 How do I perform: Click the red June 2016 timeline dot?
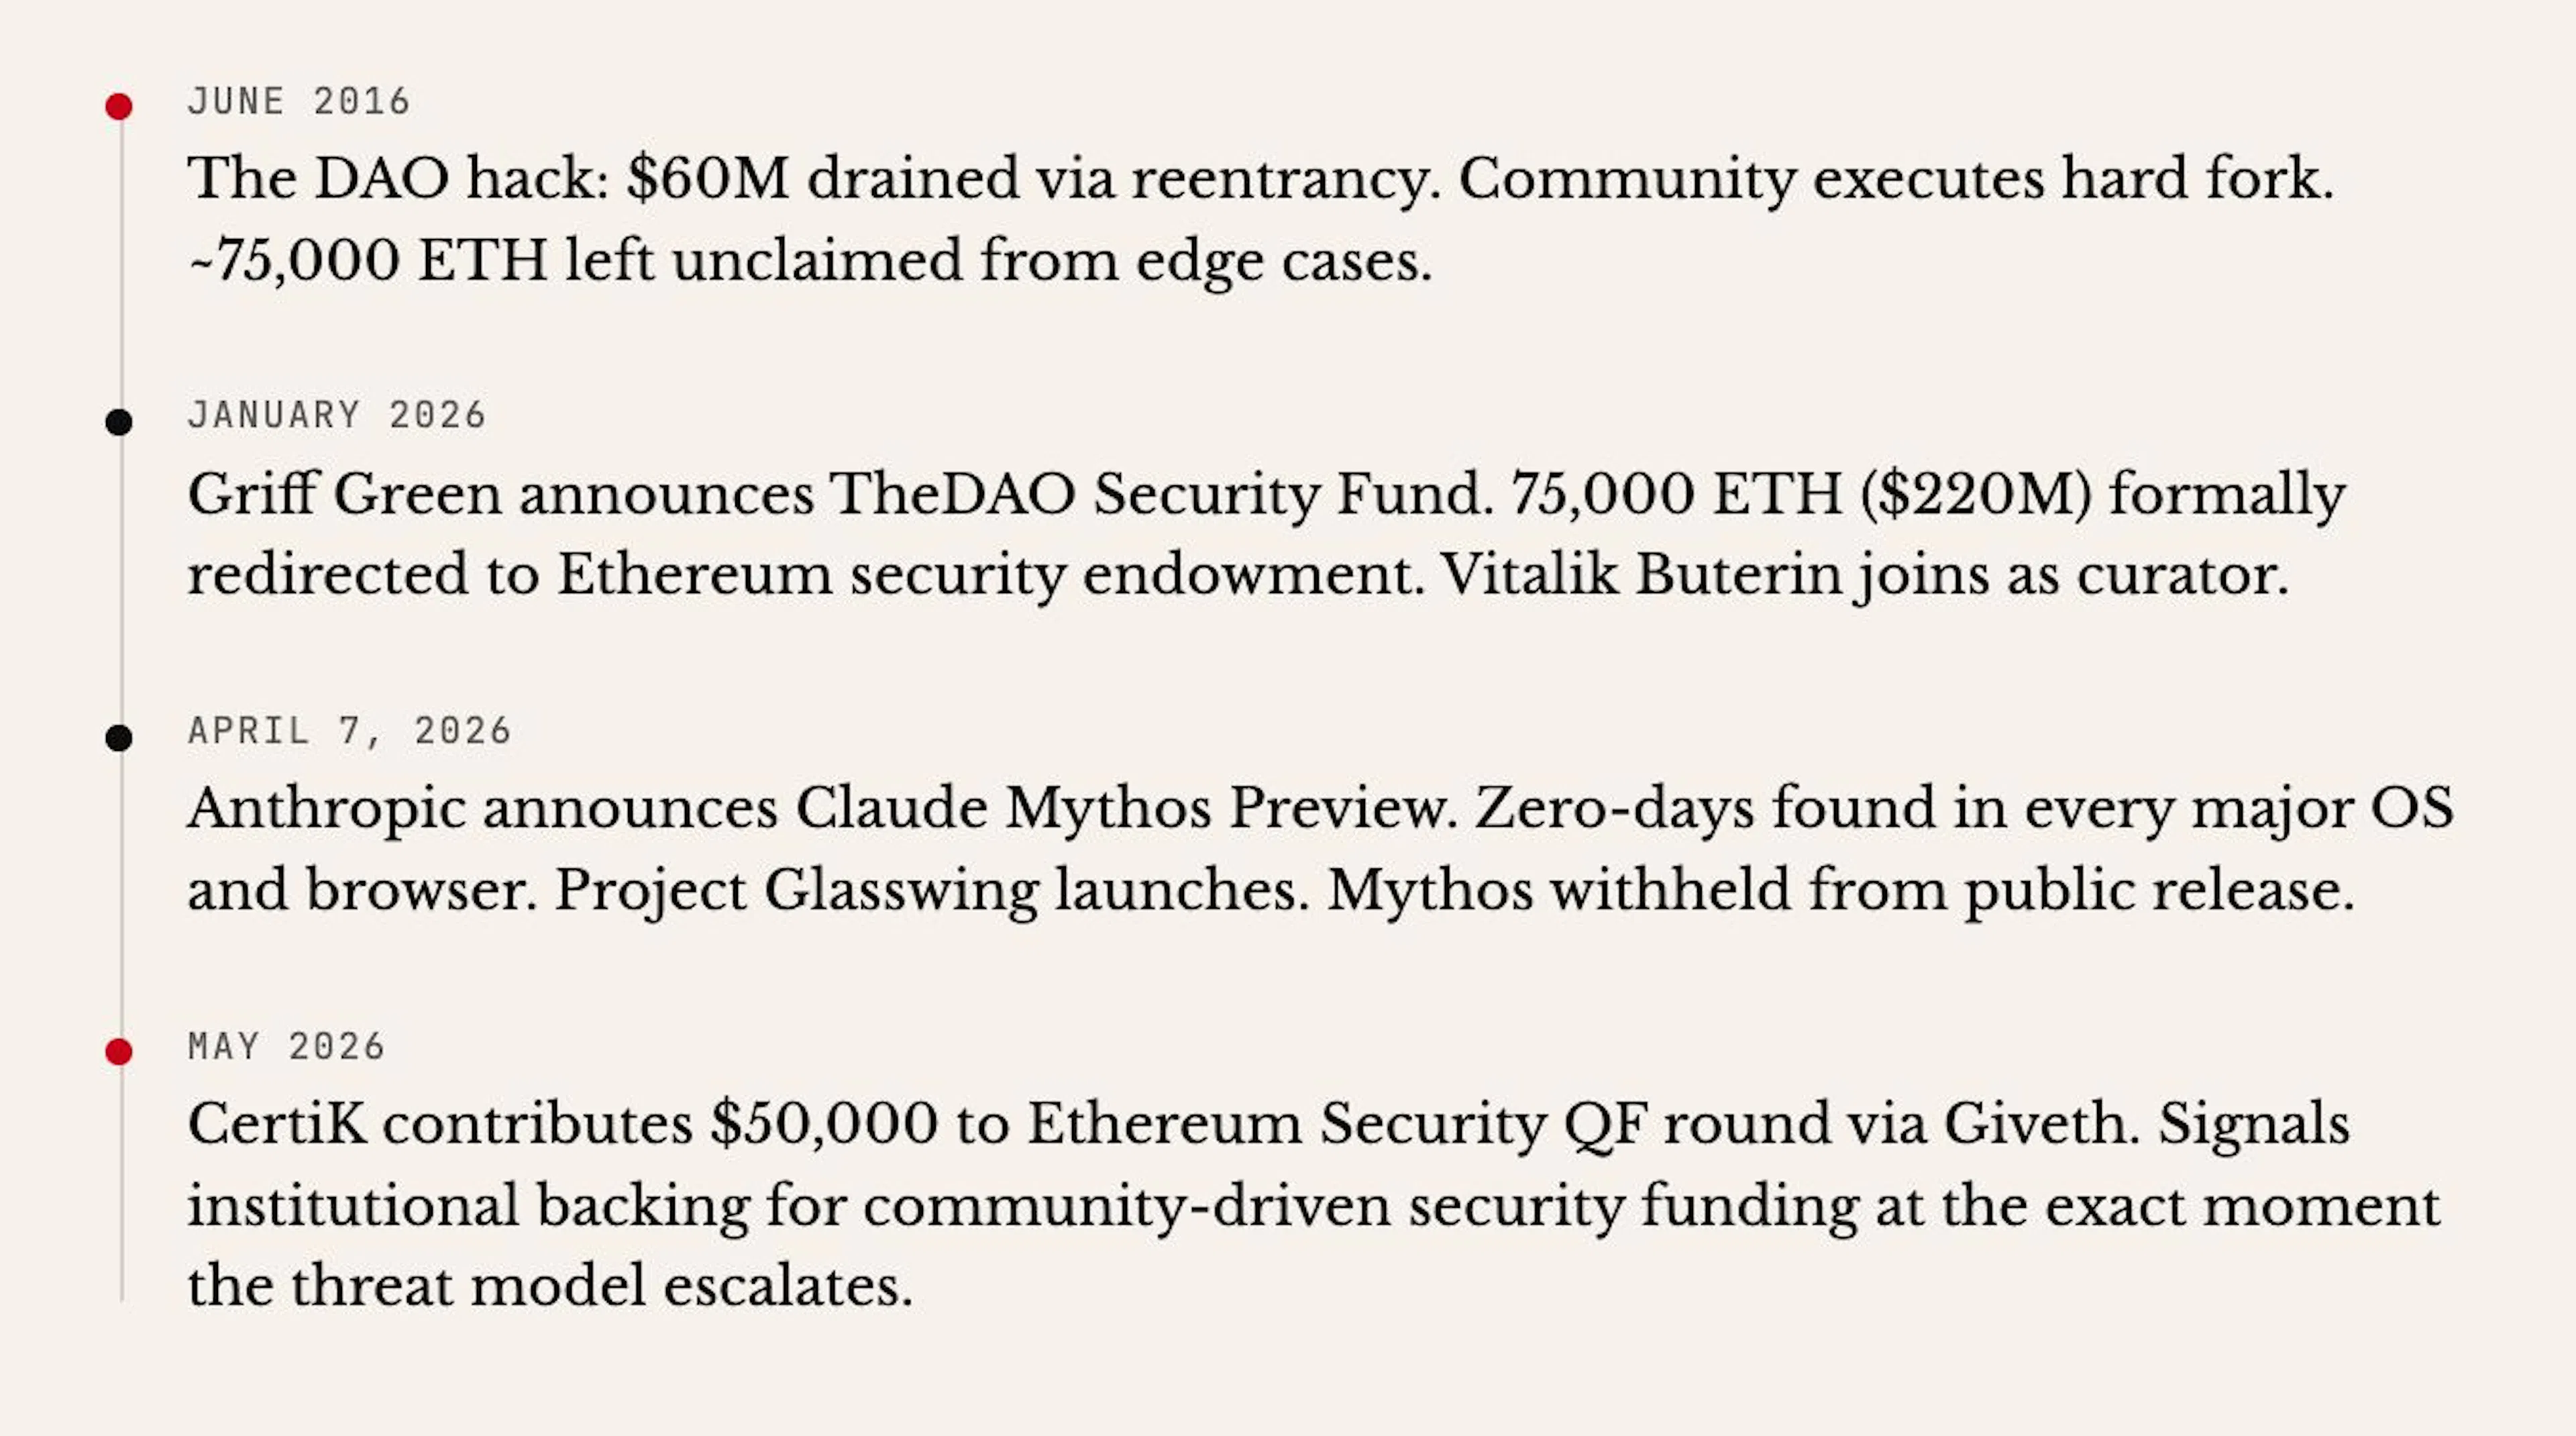click(x=119, y=106)
